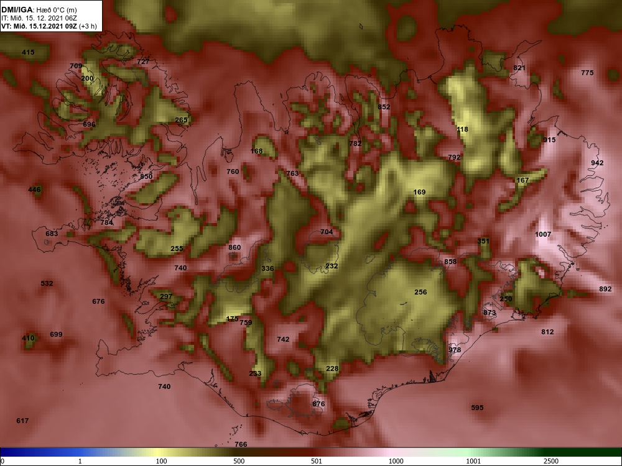Select the 942 value on the map

[x=597, y=163]
